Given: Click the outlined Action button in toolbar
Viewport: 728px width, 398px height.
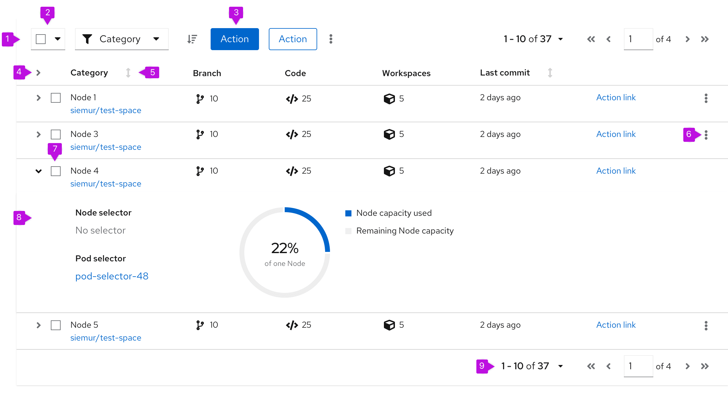Looking at the screenshot, I should (x=292, y=39).
